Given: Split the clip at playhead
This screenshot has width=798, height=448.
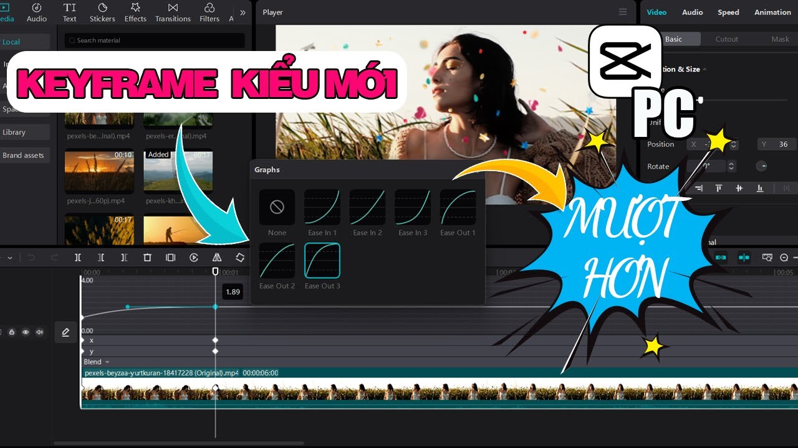Looking at the screenshot, I should [x=78, y=258].
